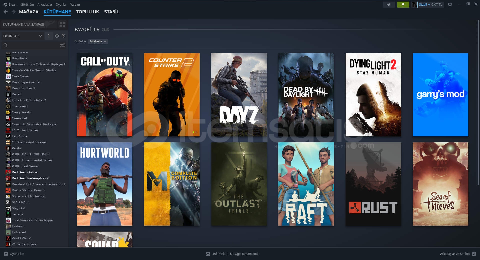Open the Sea of Thieves cover
Viewport: 480px width, 260px height.
[x=441, y=184]
